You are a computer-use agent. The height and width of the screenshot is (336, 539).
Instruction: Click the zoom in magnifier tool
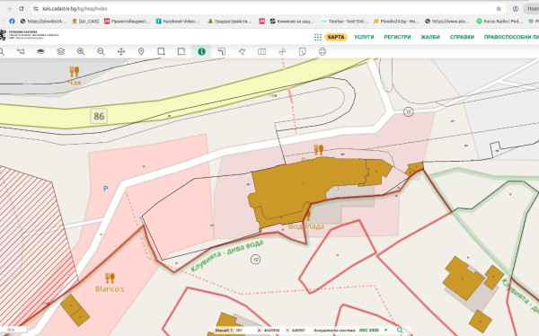pyautogui.click(x=81, y=51)
